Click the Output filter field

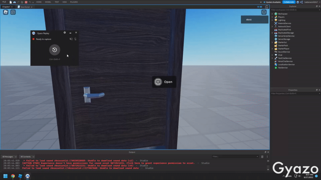(235, 157)
